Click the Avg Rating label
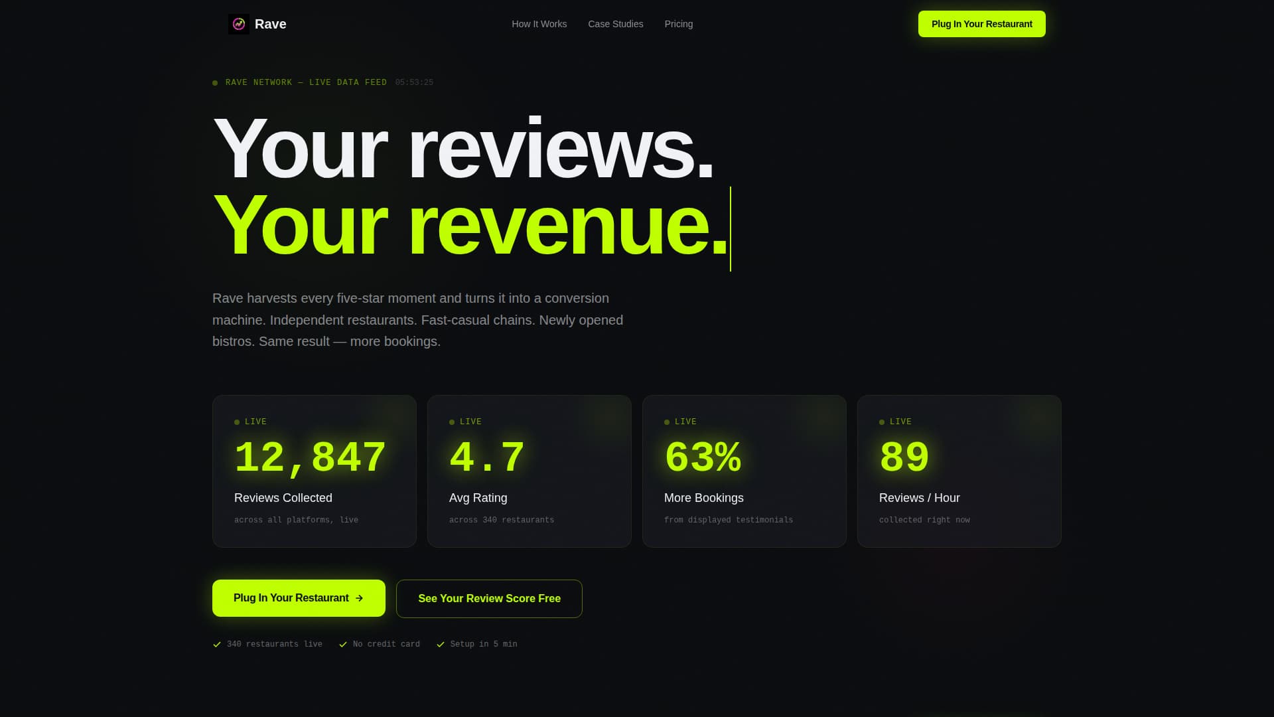 click(x=478, y=498)
